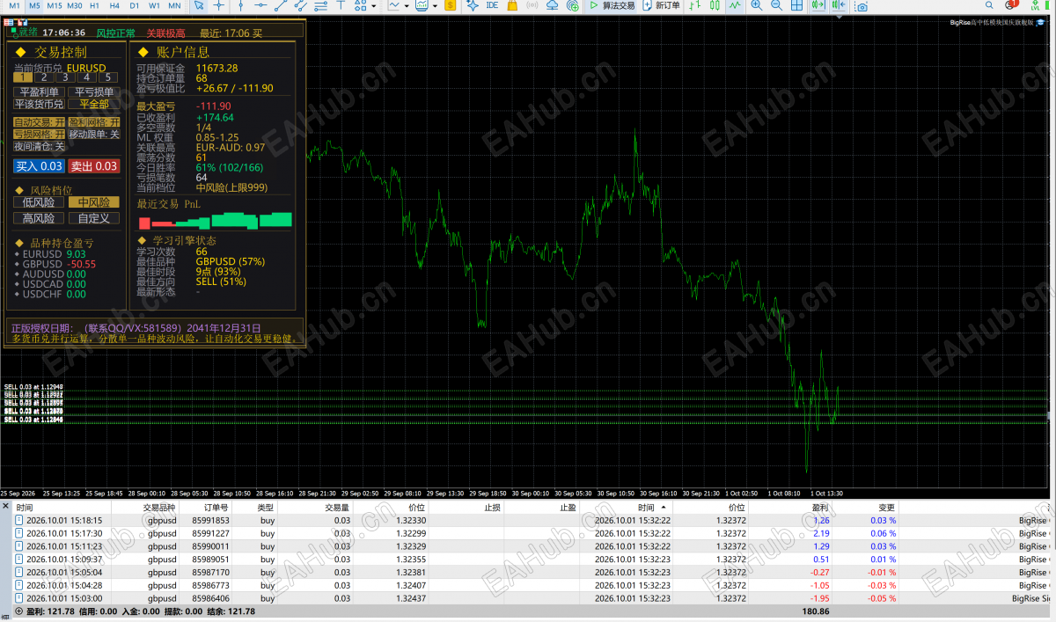This screenshot has width=1056, height=622.
Task: Switch chart to line chart style
Action: coord(736,5)
